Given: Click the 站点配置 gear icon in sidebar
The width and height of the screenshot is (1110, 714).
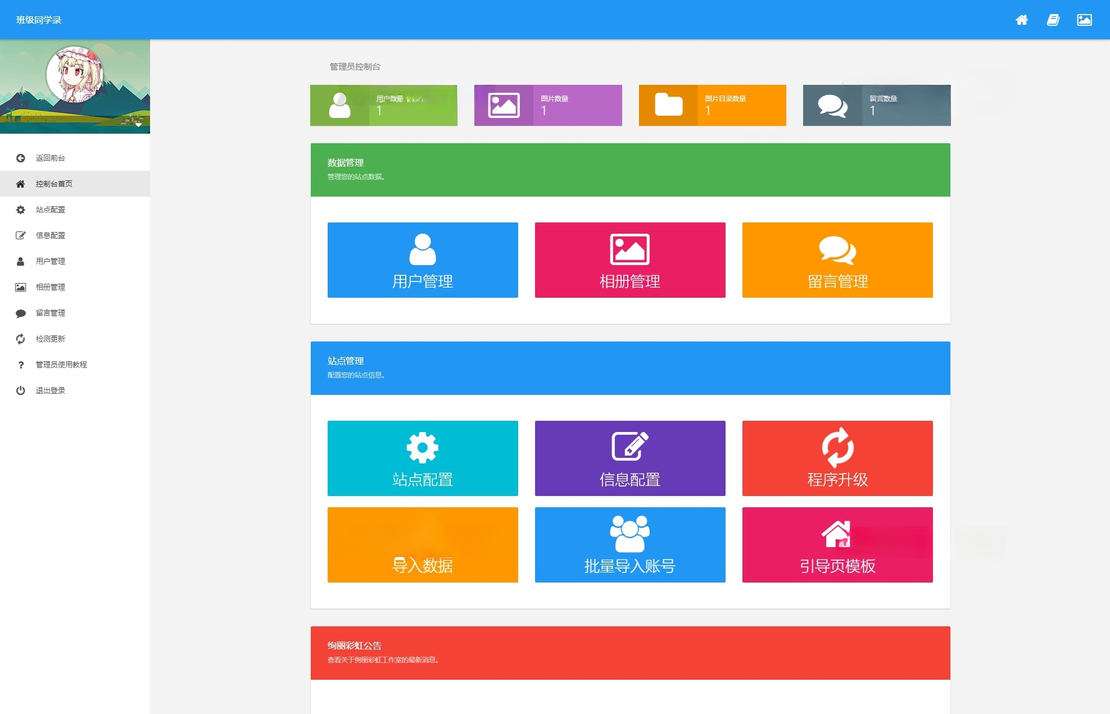Looking at the screenshot, I should (x=21, y=210).
